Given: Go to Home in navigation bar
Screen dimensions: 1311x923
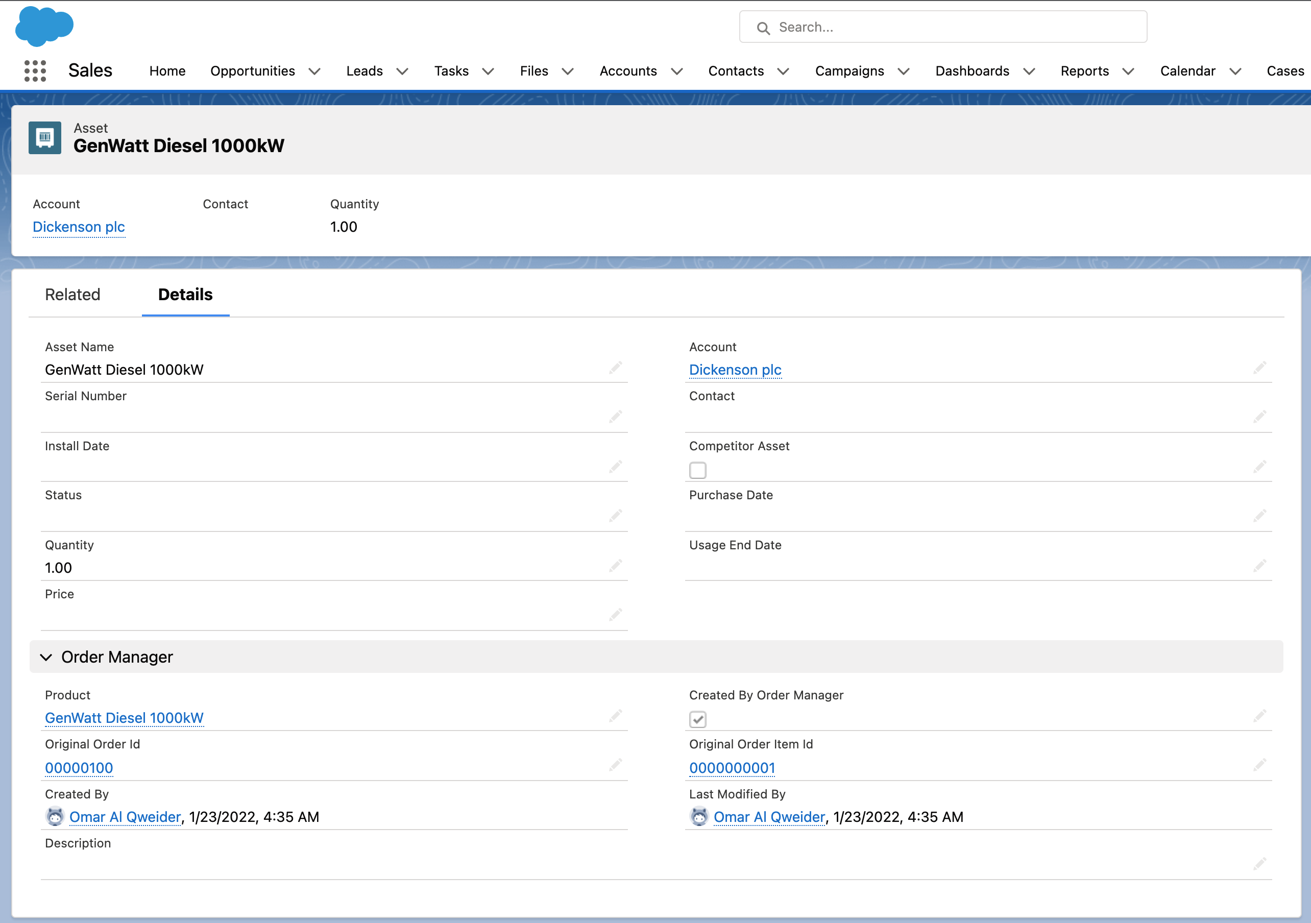Looking at the screenshot, I should (167, 71).
